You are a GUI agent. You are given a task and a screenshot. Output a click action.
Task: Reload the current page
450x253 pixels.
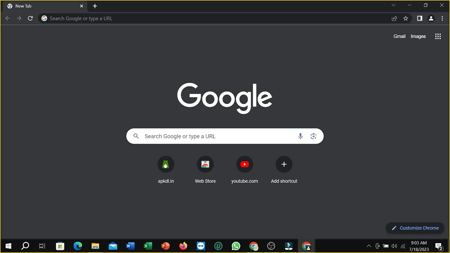pyautogui.click(x=30, y=18)
